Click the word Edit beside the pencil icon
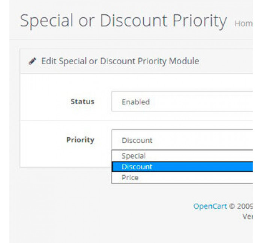The image size is (262, 243). 49,61
